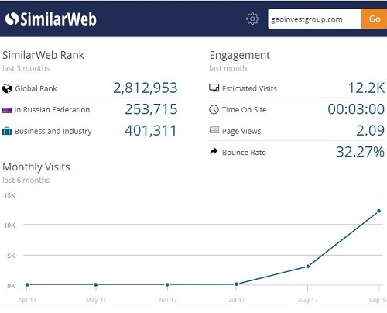The width and height of the screenshot is (387, 313).
Task: Click the Global Rank label
Action: (x=36, y=88)
